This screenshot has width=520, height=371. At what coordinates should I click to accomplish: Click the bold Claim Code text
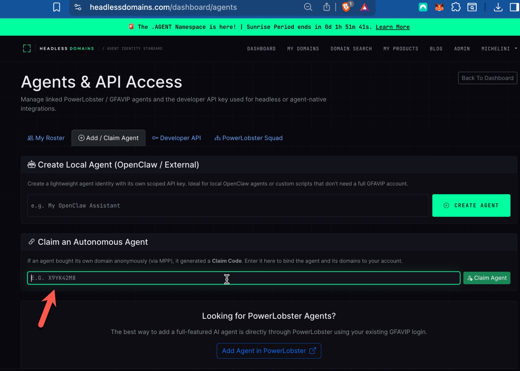tap(227, 261)
